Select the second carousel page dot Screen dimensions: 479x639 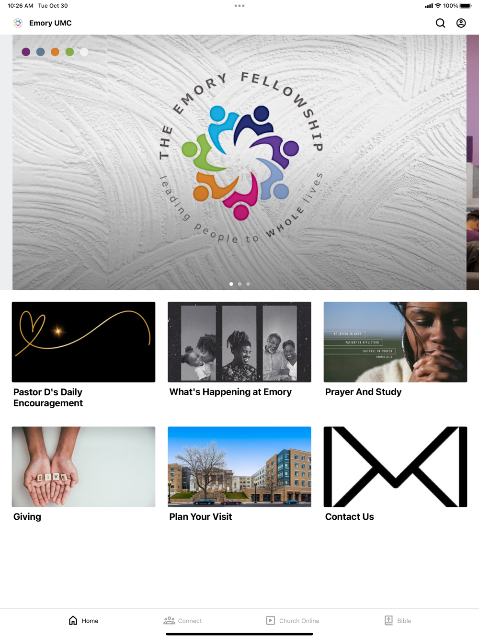239,284
